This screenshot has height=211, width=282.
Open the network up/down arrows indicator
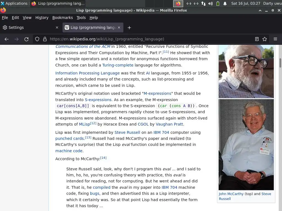tap(203, 3)
